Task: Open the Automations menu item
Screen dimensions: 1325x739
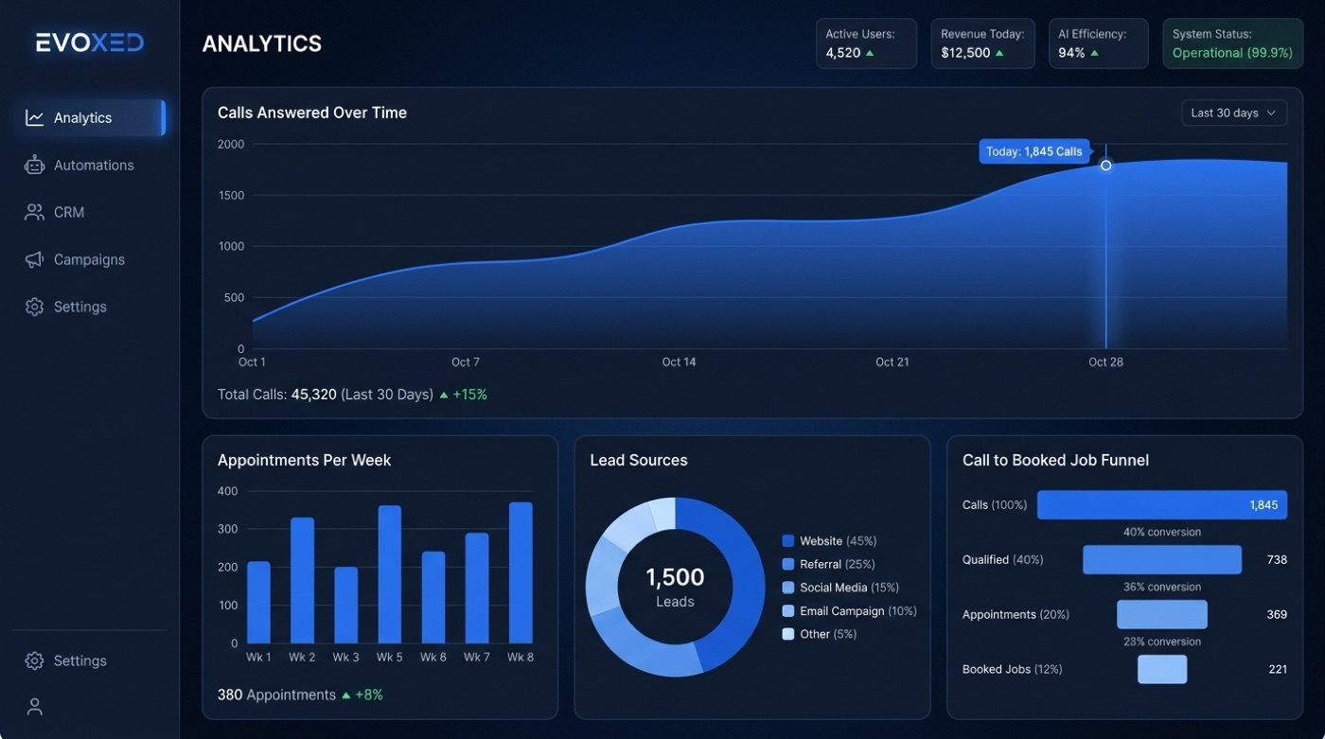Action: tap(91, 165)
